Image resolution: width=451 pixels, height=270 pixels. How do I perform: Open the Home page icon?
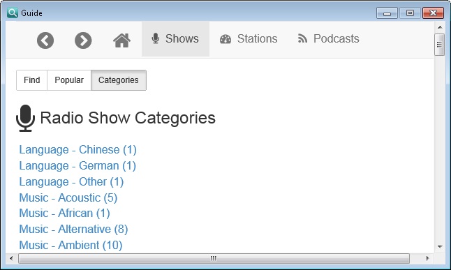coord(121,40)
